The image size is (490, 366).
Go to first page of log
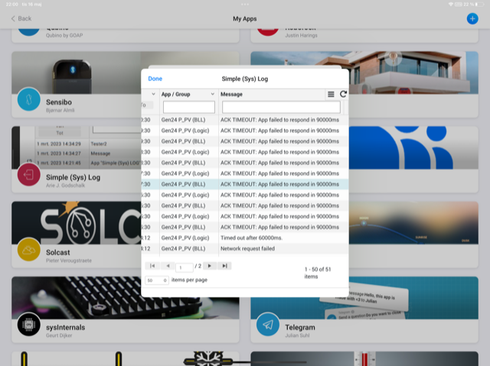152,266
